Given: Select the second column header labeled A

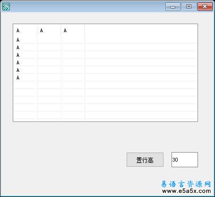Looking at the screenshot, I should [x=49, y=30].
